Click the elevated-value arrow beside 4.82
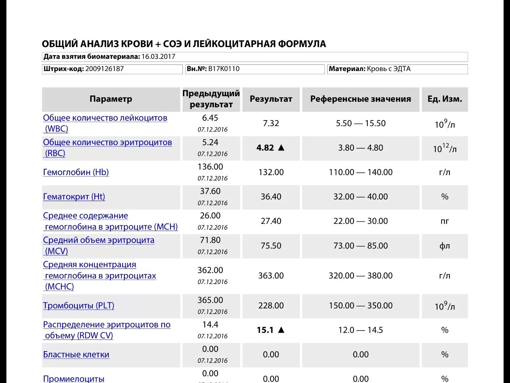Screen dimensions: 510x383 pos(281,148)
